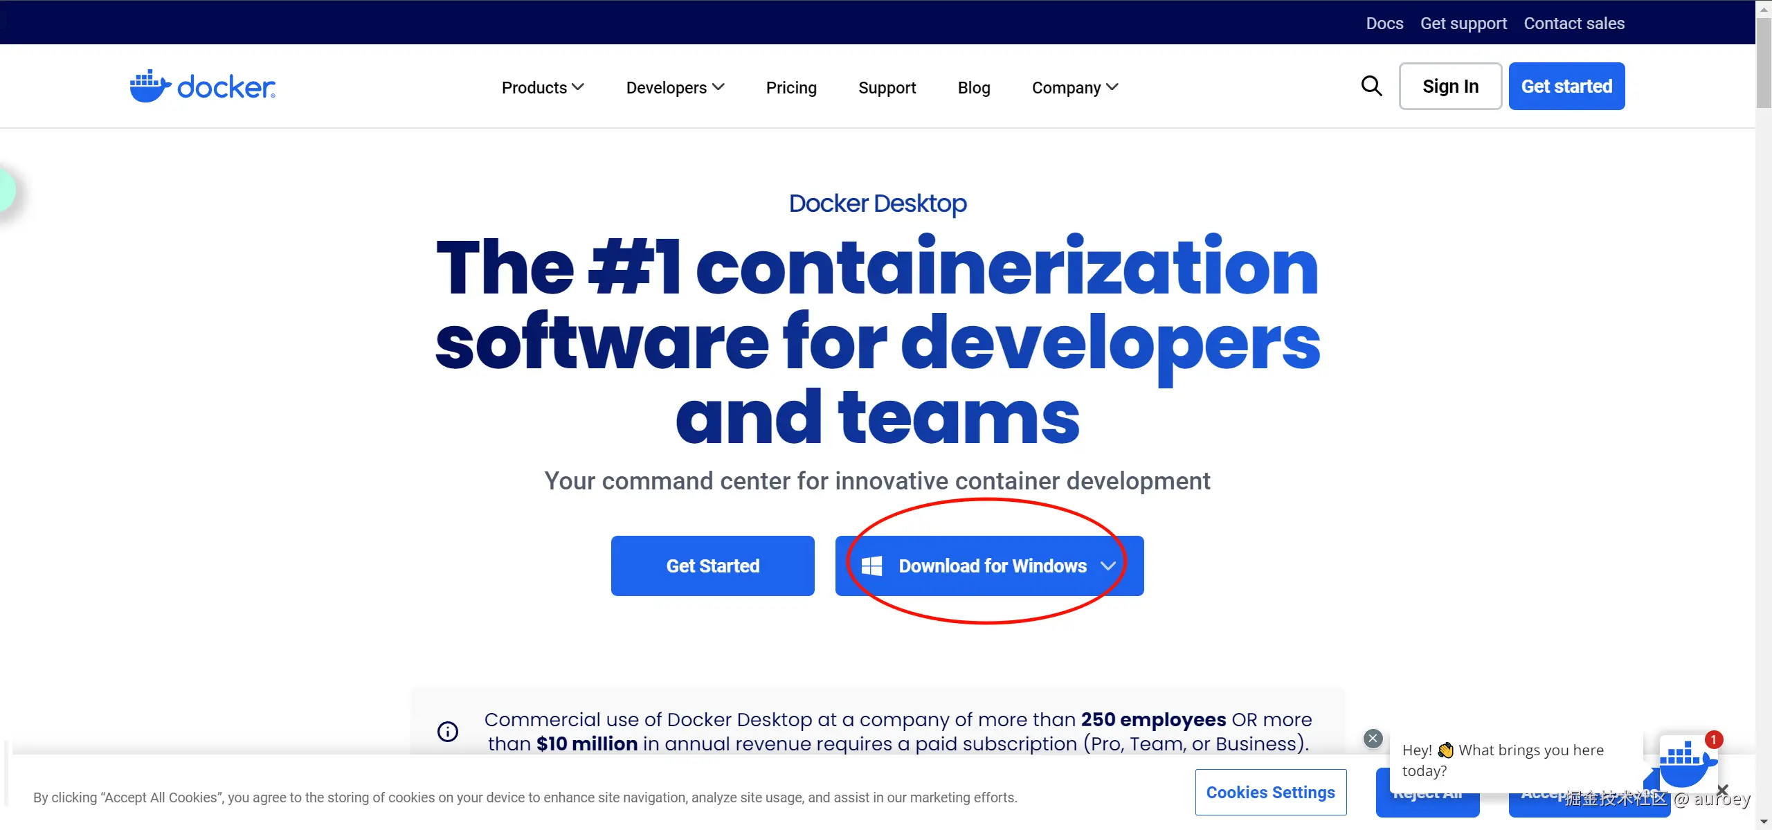Click the Sign In button
The height and width of the screenshot is (830, 1772).
coord(1450,87)
